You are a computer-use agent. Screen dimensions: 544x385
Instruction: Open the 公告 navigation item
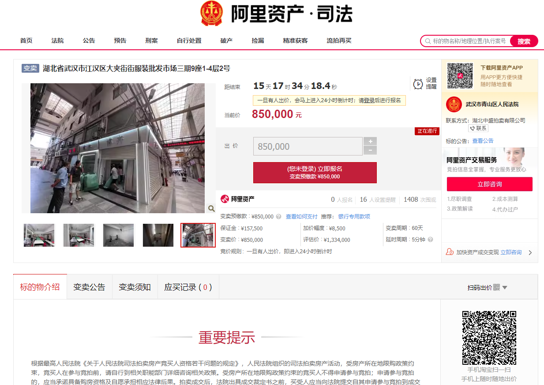click(x=89, y=41)
